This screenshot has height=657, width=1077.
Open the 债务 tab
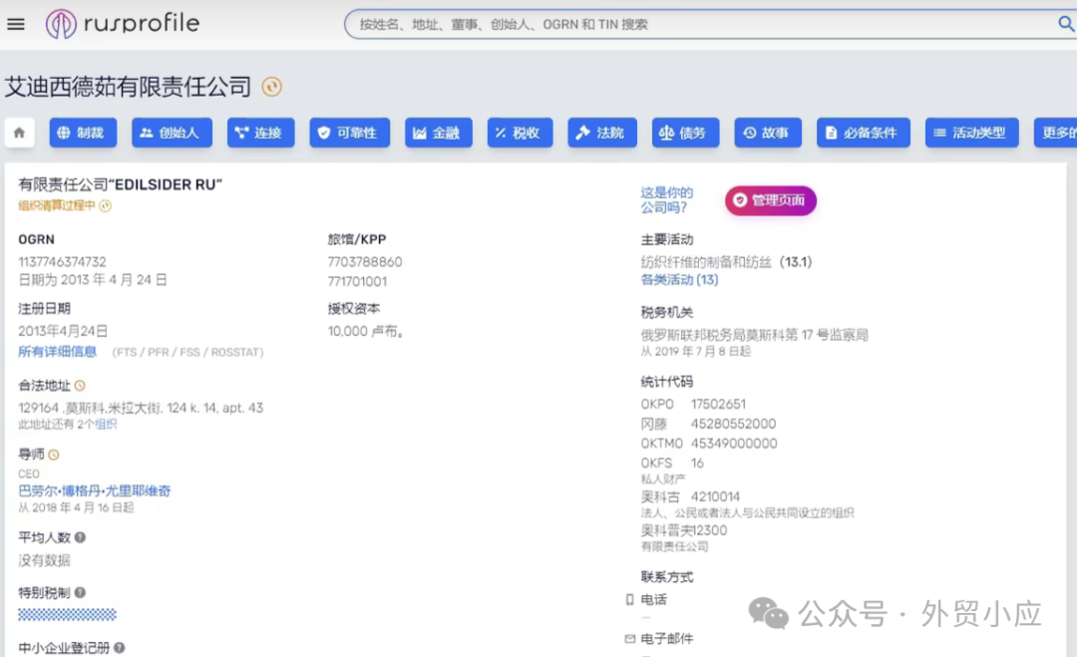(x=685, y=133)
